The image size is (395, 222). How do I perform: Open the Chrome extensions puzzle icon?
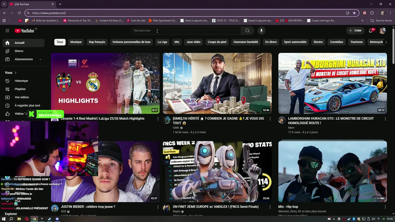(372, 13)
